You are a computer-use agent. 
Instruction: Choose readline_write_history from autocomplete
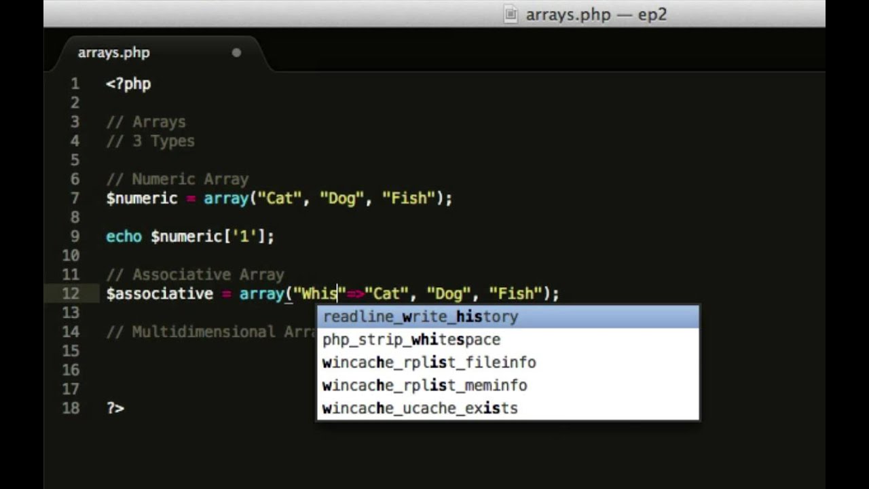pos(508,316)
